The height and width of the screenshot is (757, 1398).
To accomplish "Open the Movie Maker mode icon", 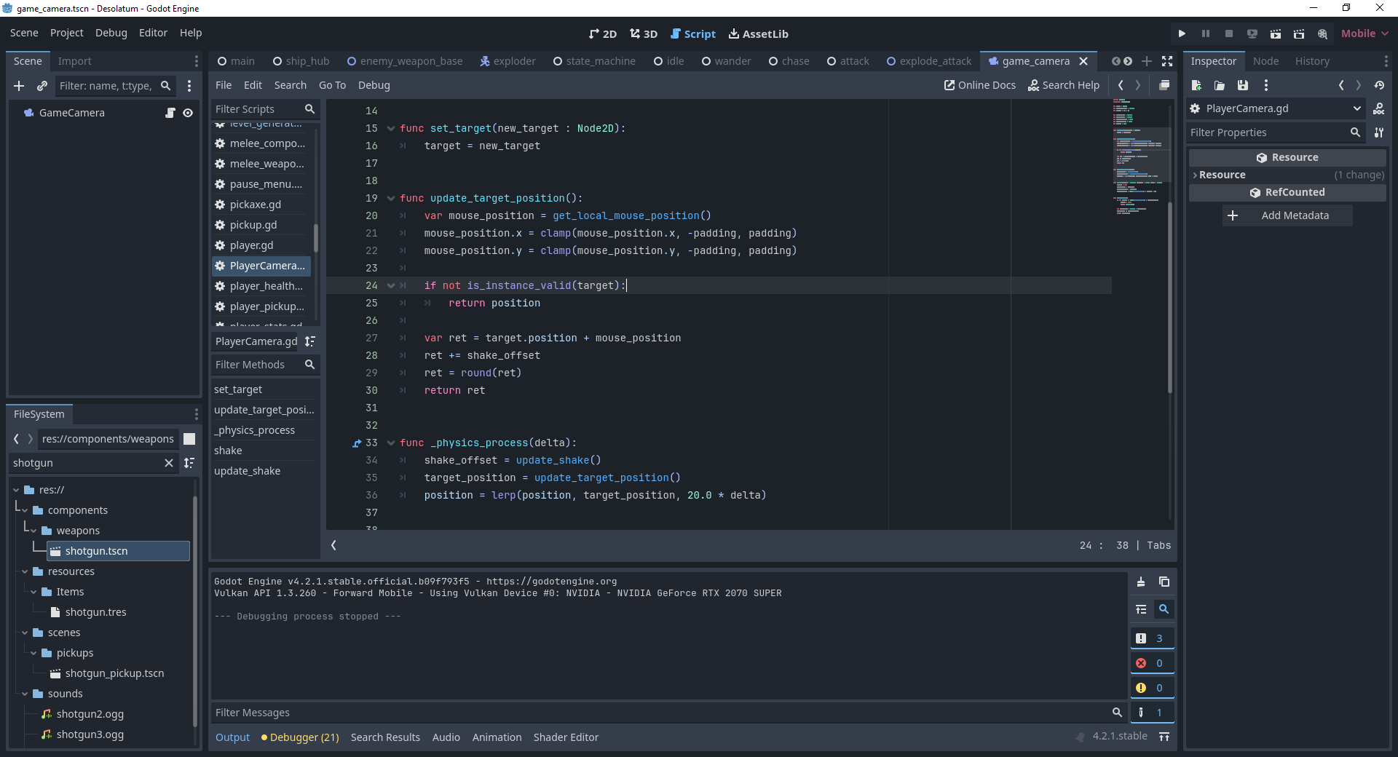I will point(1322,33).
